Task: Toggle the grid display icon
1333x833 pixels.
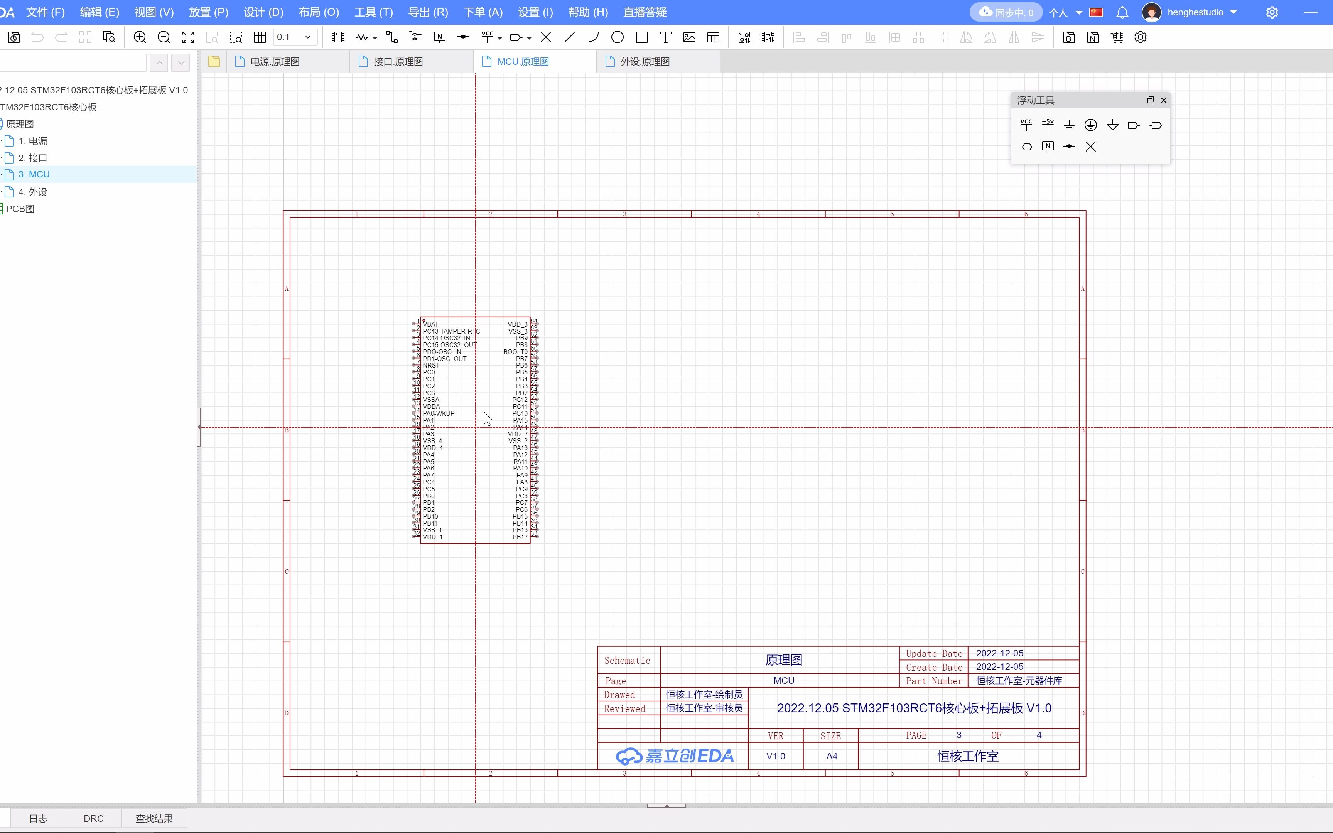Action: point(260,37)
